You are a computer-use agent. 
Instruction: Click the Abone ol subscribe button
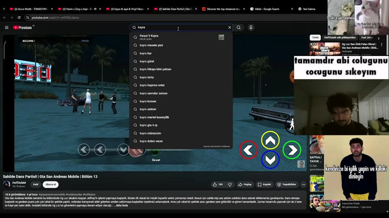click(x=51, y=184)
